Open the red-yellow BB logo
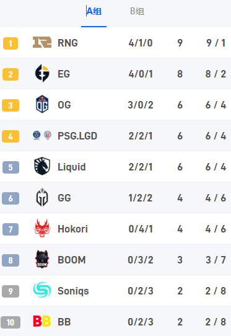This screenshot has height=336, width=231. click(42, 321)
